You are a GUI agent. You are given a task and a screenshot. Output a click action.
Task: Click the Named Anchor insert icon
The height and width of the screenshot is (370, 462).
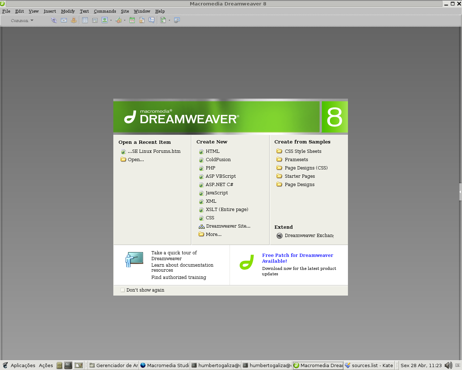tap(74, 20)
